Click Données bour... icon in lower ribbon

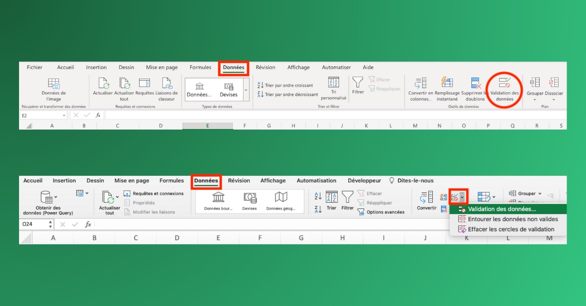pyautogui.click(x=218, y=197)
